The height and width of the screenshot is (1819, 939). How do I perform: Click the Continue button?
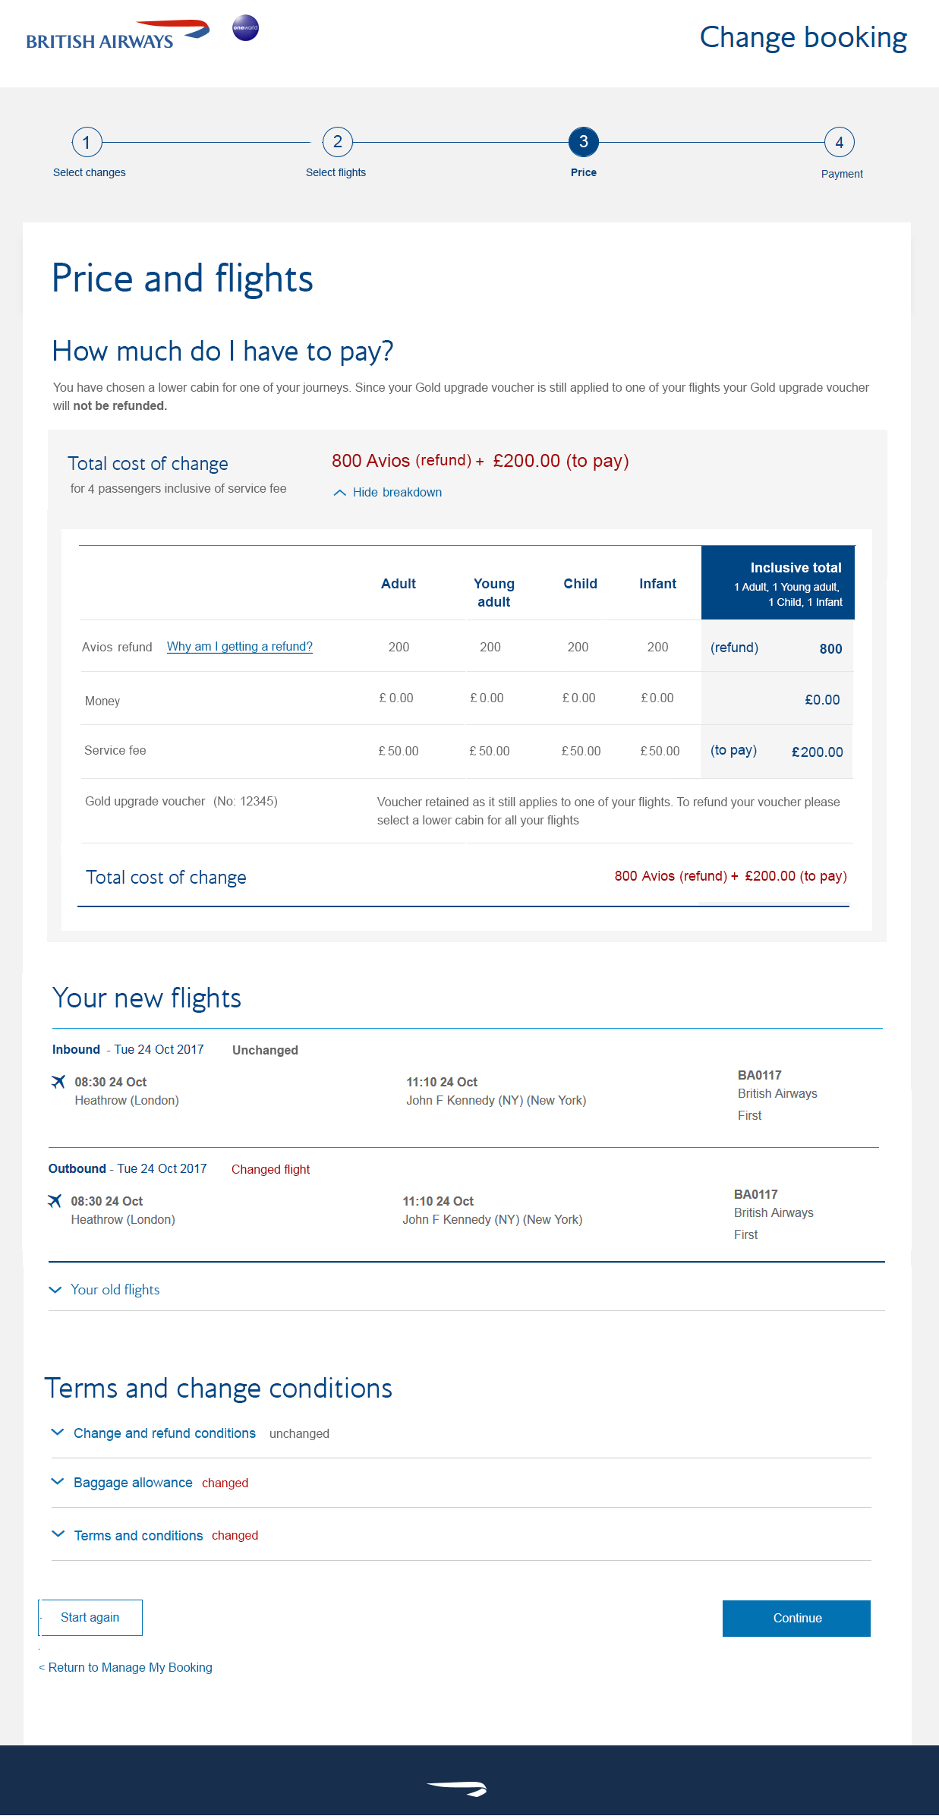[x=796, y=1619]
